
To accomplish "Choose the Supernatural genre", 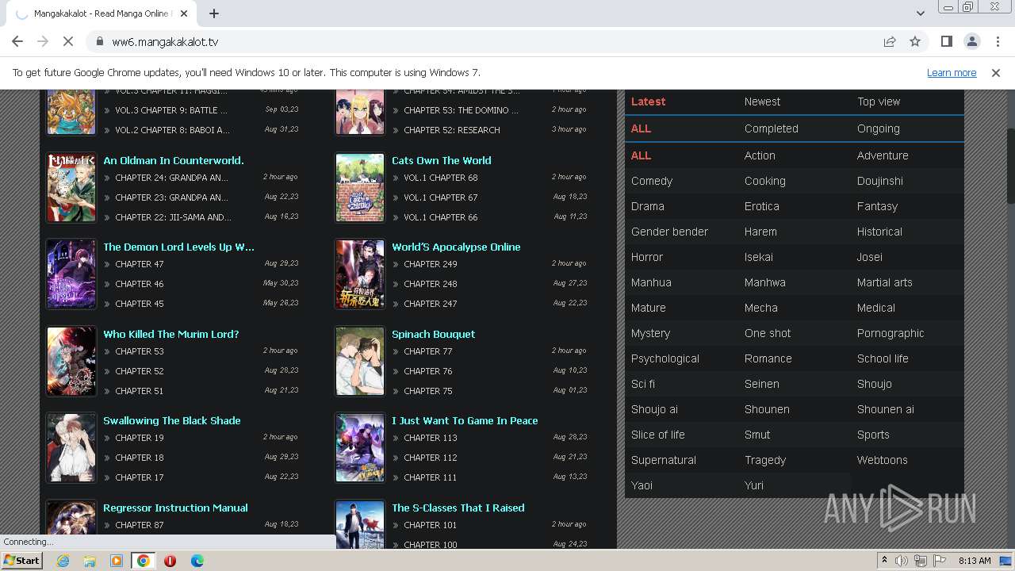I will point(664,460).
